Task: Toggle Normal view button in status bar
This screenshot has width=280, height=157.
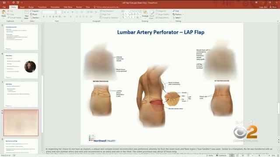Action: point(232,155)
